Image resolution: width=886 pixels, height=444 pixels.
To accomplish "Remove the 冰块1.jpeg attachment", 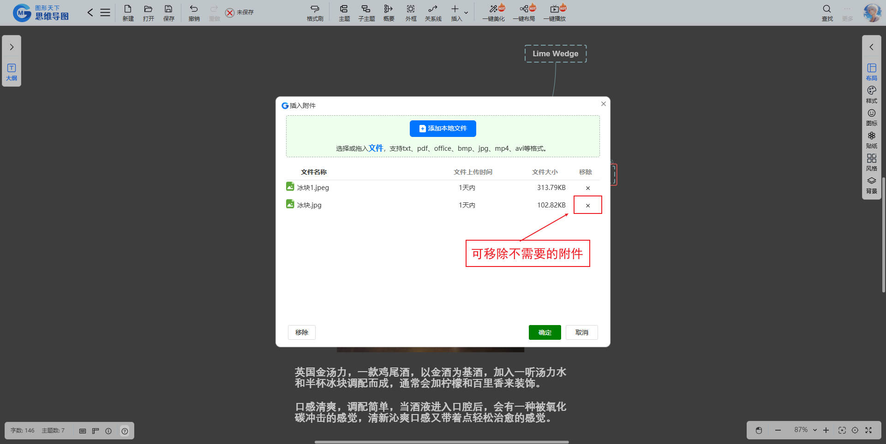I will 587,188.
